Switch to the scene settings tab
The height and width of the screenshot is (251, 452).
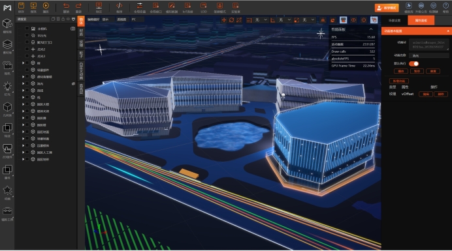[x=395, y=20]
